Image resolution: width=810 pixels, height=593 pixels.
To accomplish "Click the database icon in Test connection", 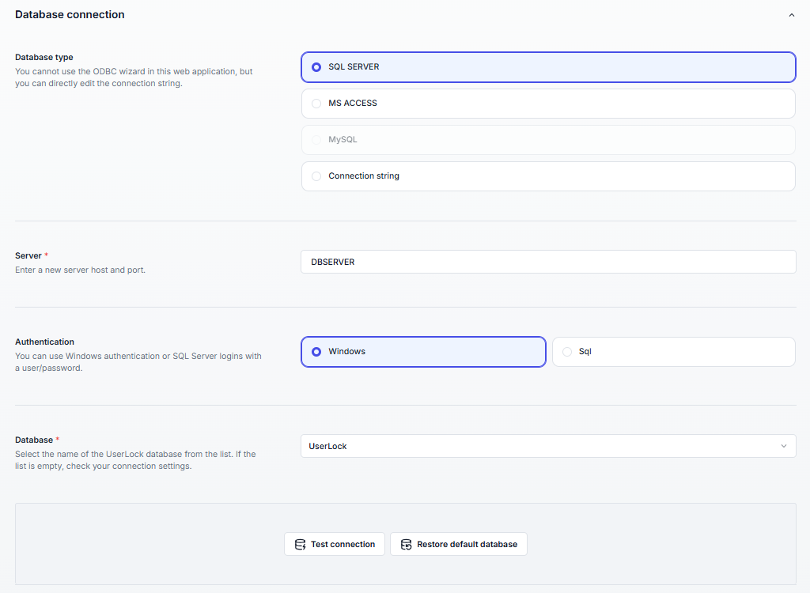I will 300,544.
